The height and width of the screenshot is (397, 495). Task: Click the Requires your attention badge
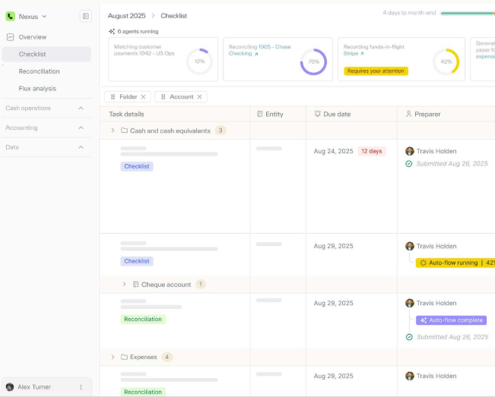[376, 71]
